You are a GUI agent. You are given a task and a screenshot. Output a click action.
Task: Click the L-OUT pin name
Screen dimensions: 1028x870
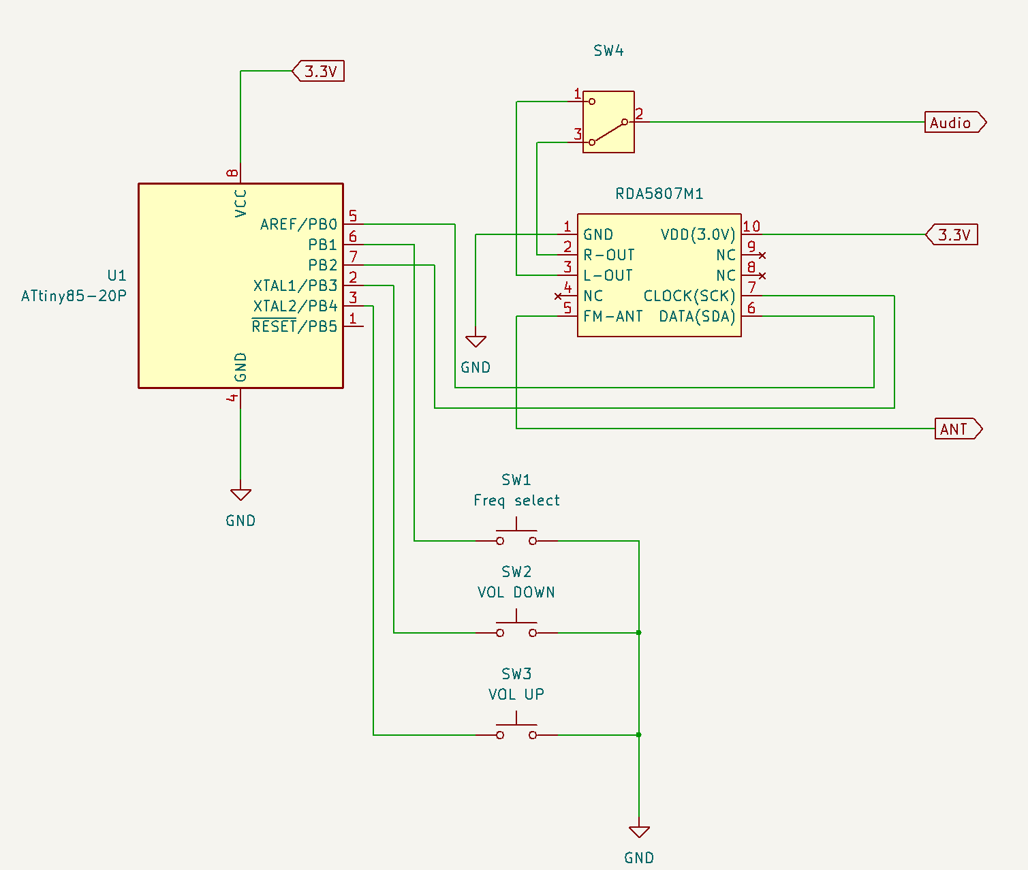608,275
